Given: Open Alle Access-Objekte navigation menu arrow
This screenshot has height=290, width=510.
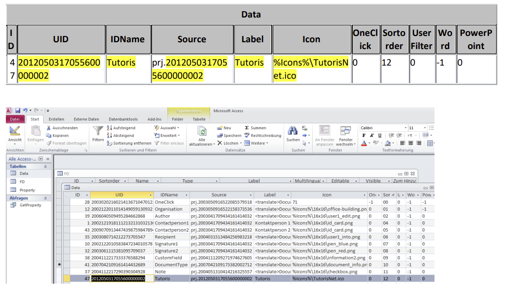Looking at the screenshot, I should 40,159.
